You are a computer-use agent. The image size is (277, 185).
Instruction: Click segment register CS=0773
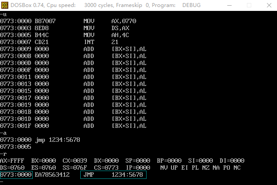pyautogui.click(x=106, y=168)
